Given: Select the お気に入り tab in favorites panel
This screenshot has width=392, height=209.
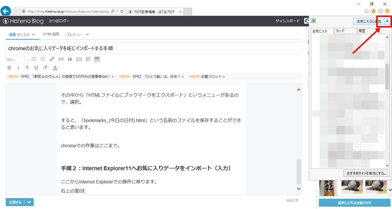Looking at the screenshot, I should click(322, 31).
